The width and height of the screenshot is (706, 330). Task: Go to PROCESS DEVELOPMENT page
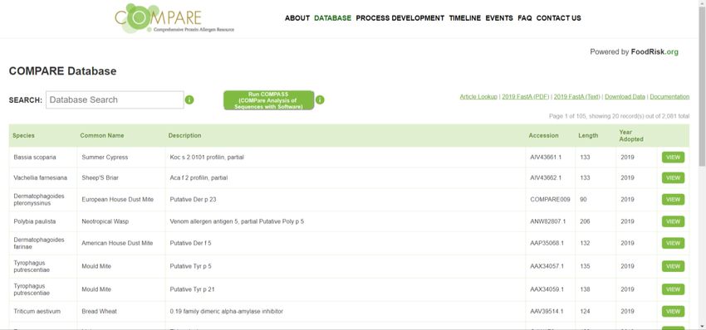pos(400,18)
